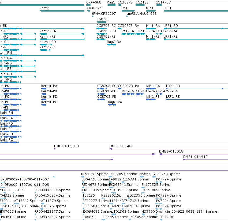Select EST LP18576.3prime

(x=53, y=206)
